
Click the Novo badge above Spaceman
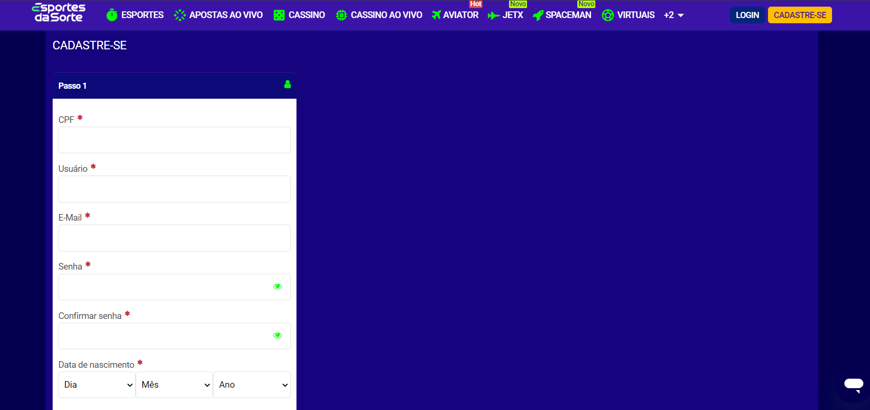tap(586, 4)
